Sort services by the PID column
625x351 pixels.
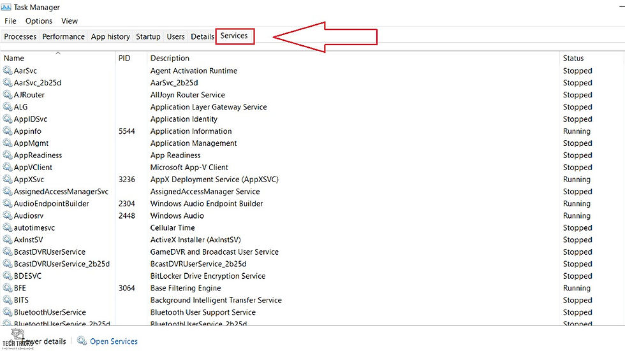click(131, 58)
